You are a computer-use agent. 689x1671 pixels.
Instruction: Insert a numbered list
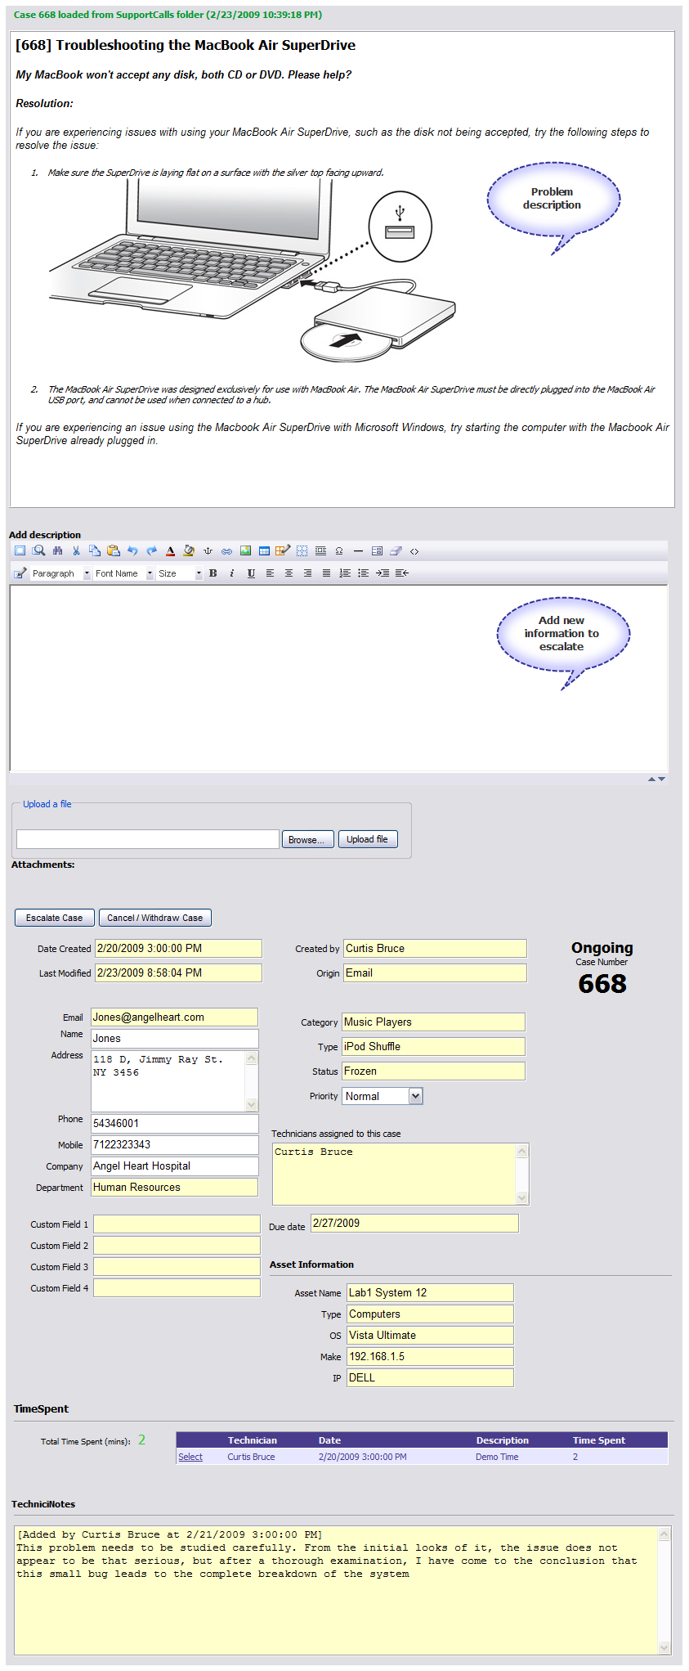tap(345, 573)
